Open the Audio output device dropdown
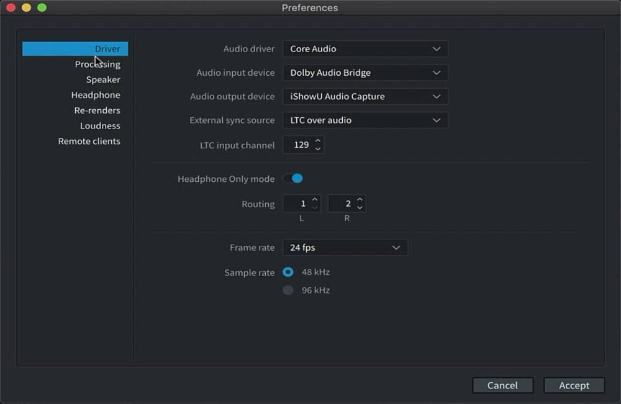This screenshot has width=621, height=404. tap(365, 96)
